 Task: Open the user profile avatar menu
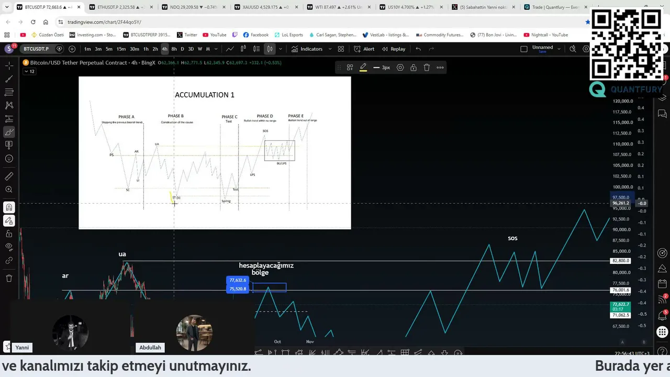(9, 49)
